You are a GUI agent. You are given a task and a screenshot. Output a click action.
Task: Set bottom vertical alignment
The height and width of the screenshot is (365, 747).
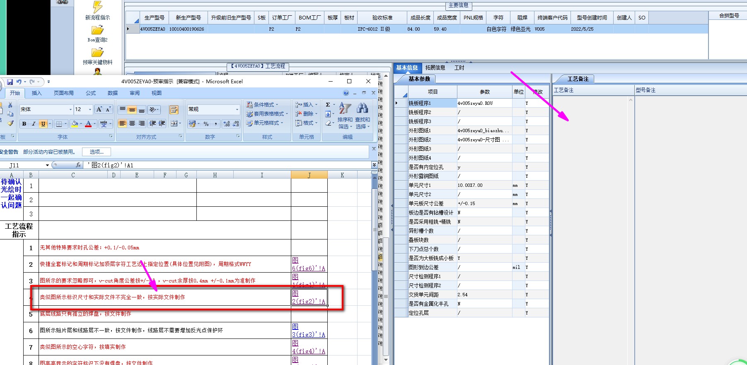point(141,109)
